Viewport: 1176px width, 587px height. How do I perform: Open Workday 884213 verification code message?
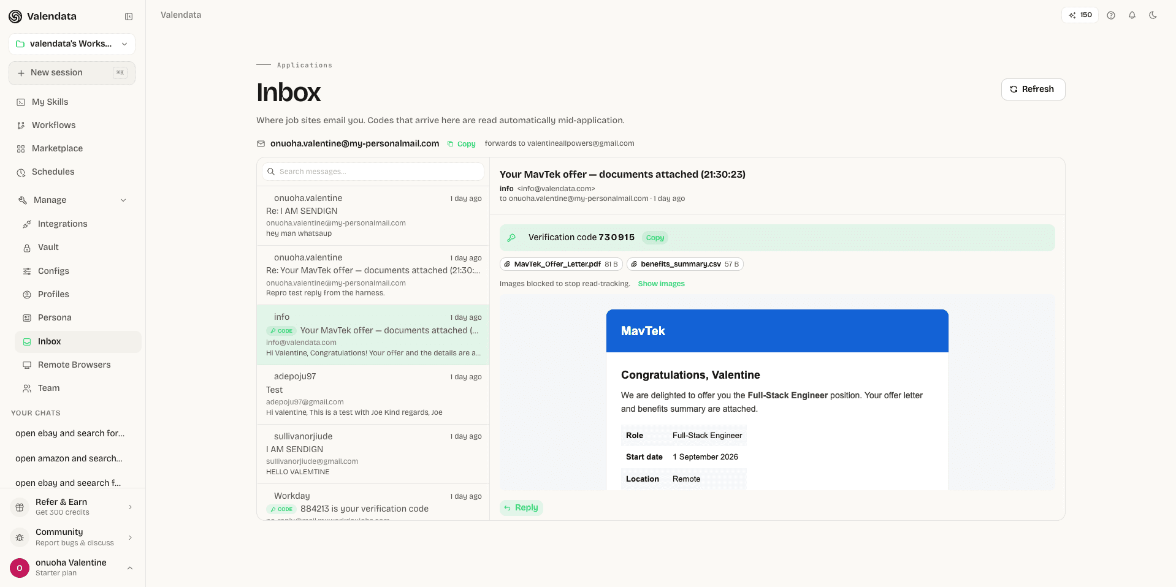coord(373,502)
